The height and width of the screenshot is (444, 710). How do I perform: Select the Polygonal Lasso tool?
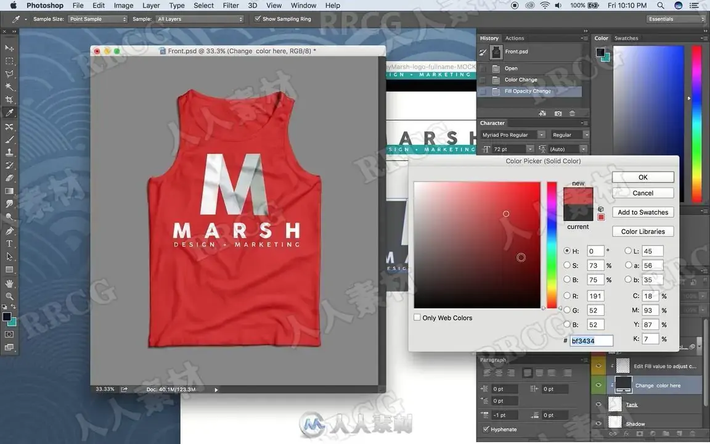point(9,74)
